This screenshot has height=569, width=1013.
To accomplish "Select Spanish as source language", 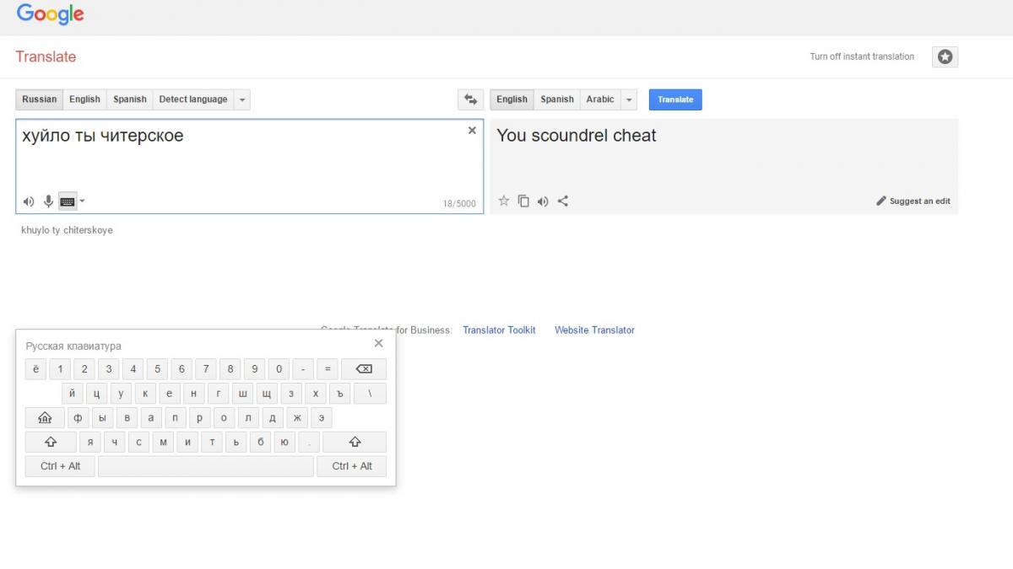I will (x=130, y=99).
